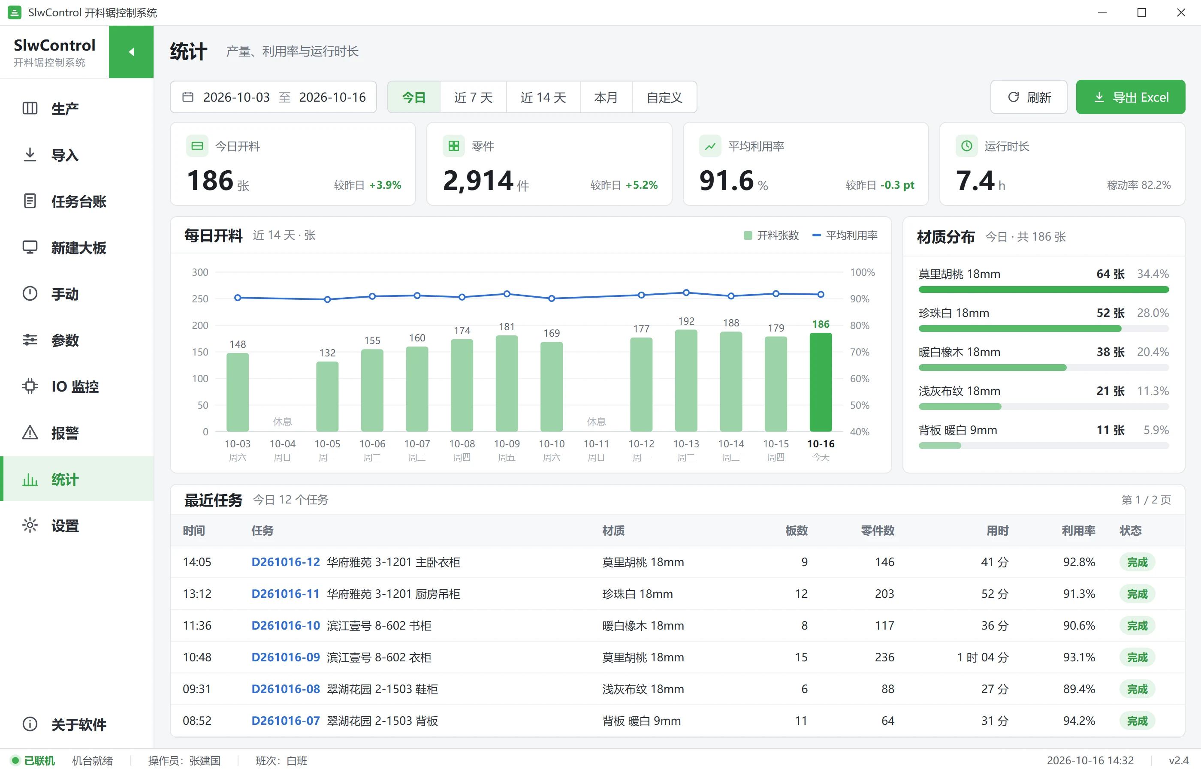Click the IO 监控 chip icon

click(30, 386)
